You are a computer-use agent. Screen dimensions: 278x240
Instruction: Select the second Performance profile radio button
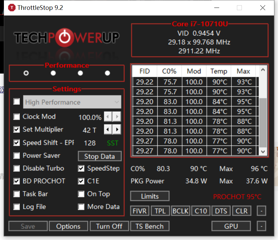point(53,73)
